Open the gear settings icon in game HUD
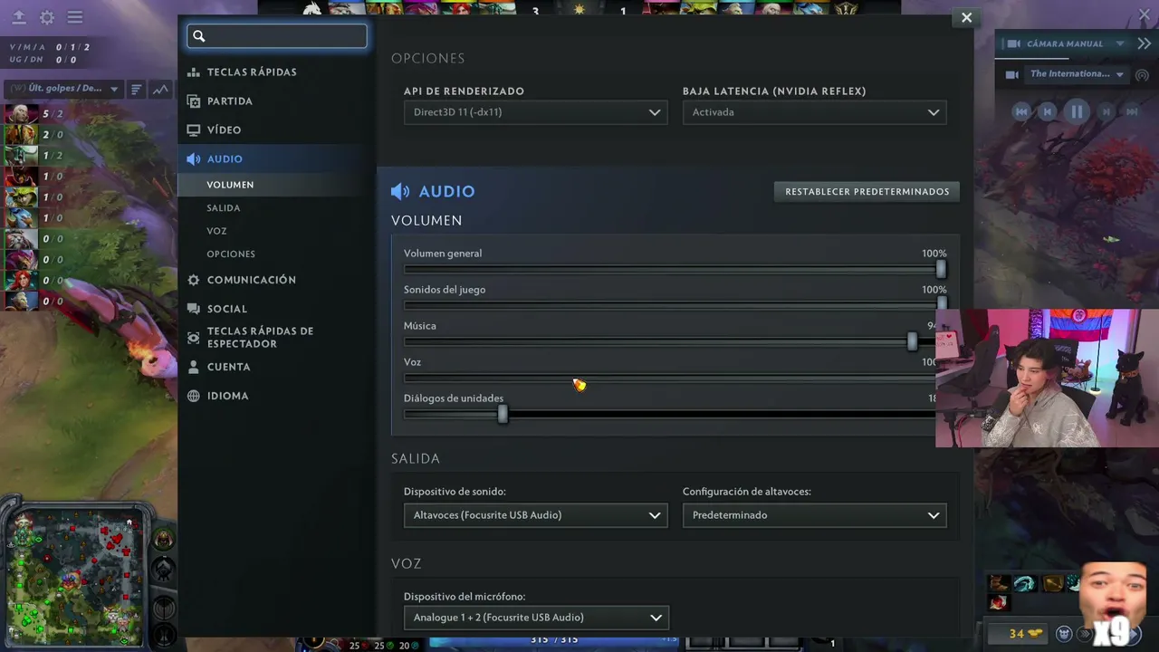 [x=47, y=17]
